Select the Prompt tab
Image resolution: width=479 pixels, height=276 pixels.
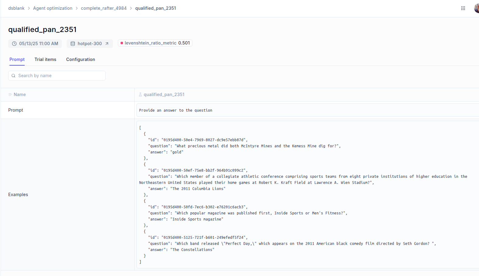[17, 59]
